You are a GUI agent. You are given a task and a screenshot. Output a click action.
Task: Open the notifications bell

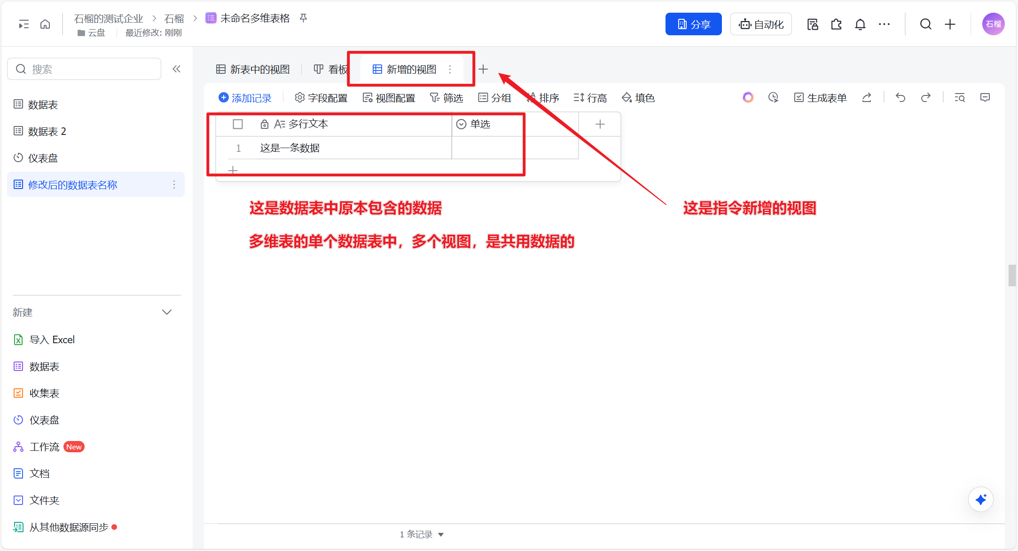tap(860, 24)
